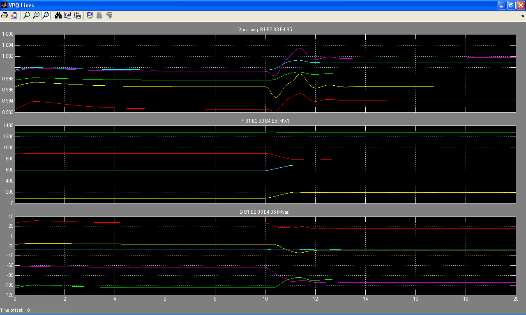Screen dimensions: 526x315
Task: Save current axes settings icon
Action: coord(68,16)
